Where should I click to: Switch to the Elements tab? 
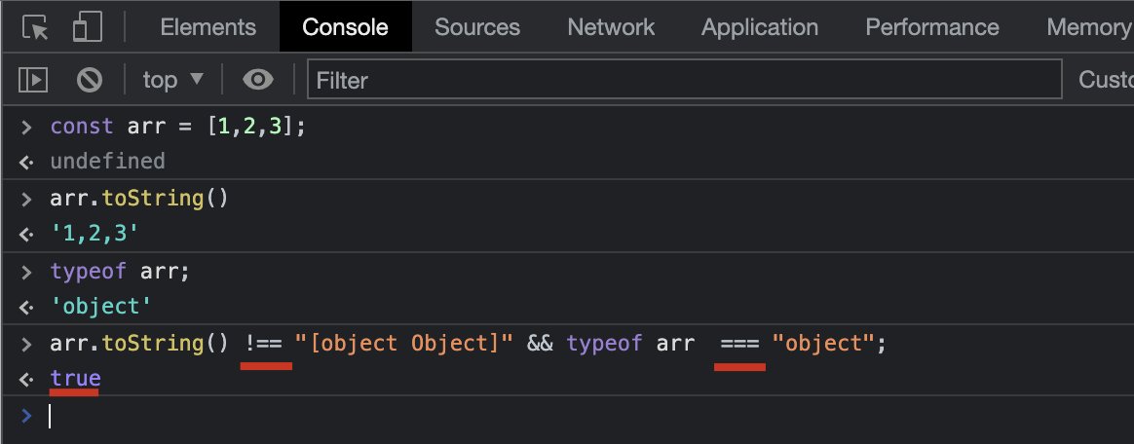[208, 27]
